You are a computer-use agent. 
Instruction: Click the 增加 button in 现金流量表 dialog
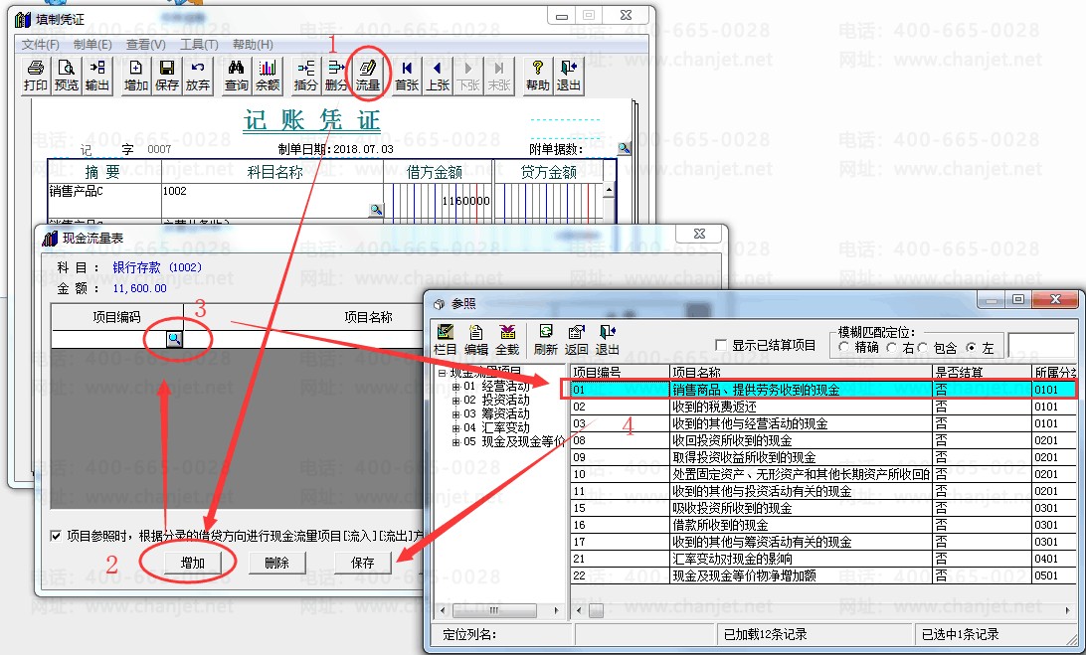click(193, 563)
